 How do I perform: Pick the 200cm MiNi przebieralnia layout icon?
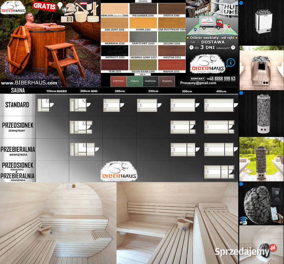[x=83, y=149]
